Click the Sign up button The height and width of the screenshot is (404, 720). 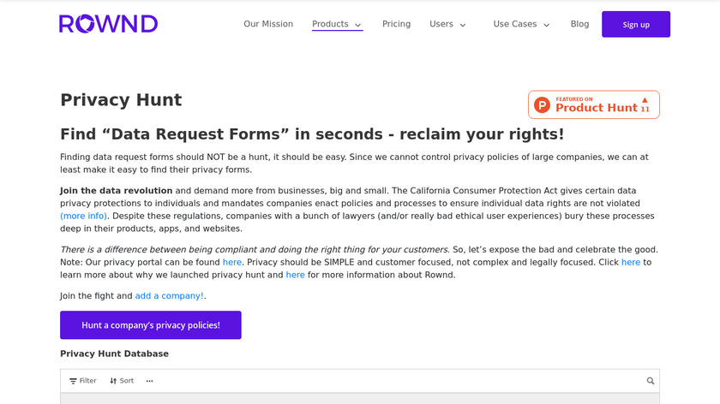(635, 24)
